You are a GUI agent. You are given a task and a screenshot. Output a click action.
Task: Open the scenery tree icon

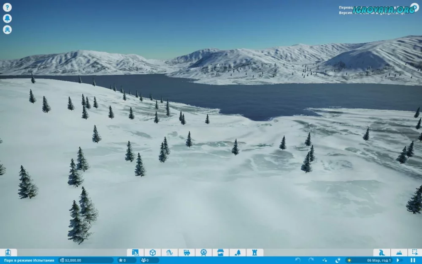[238, 253]
